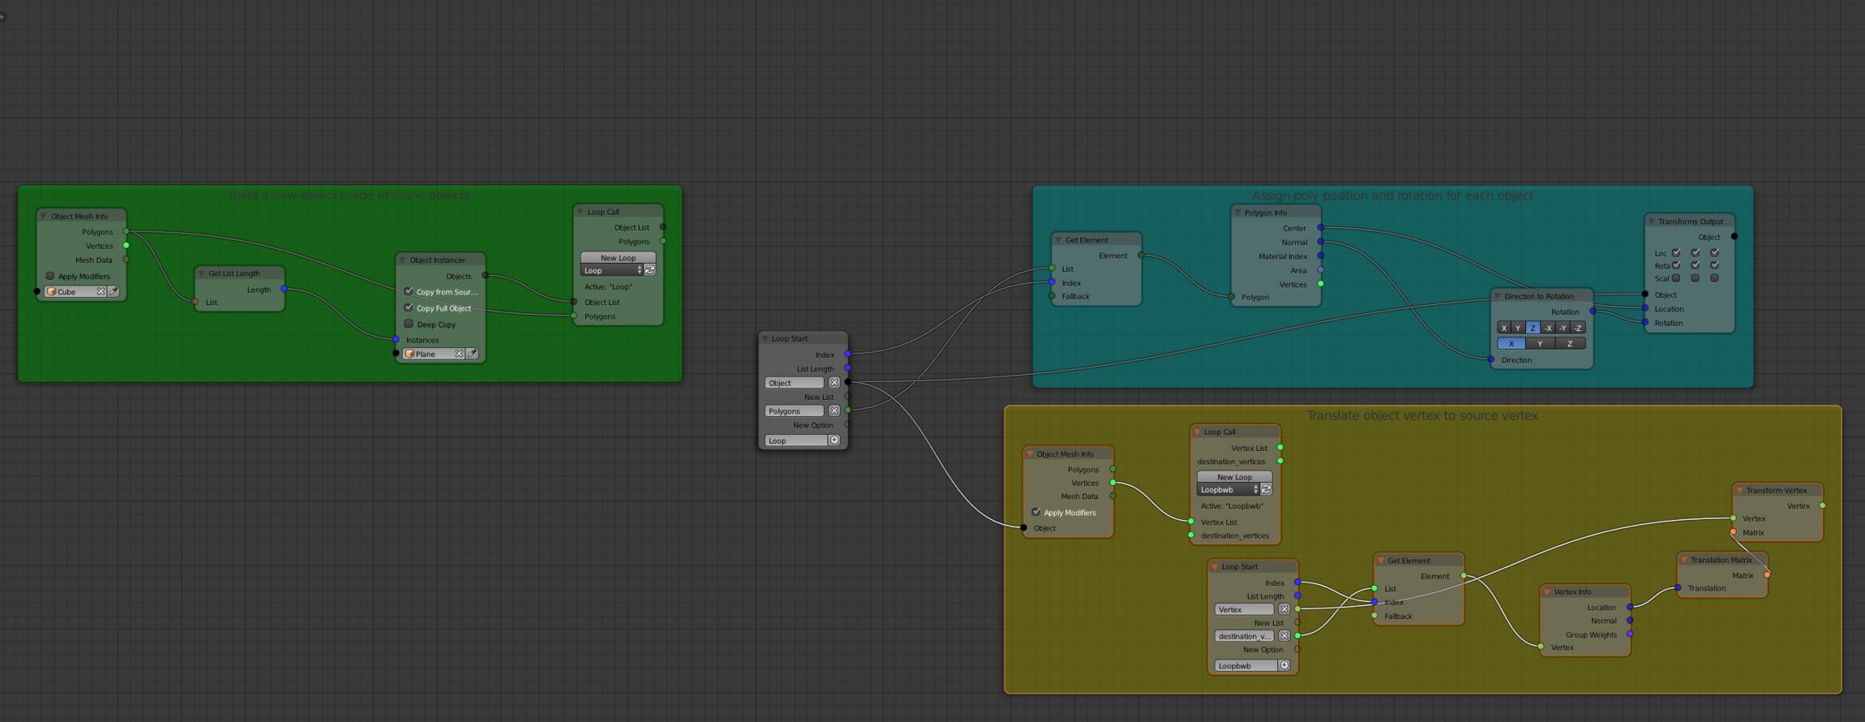Click plus icon beside the Loopbwb name field

[x=1284, y=665]
